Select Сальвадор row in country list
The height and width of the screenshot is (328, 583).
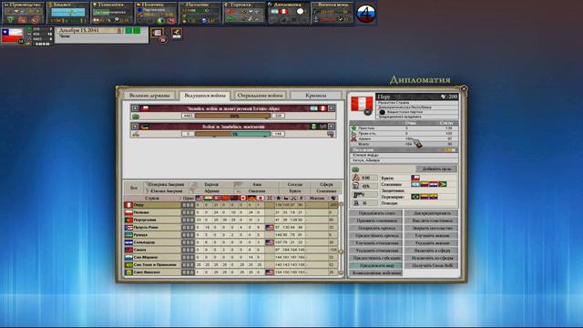(230, 242)
